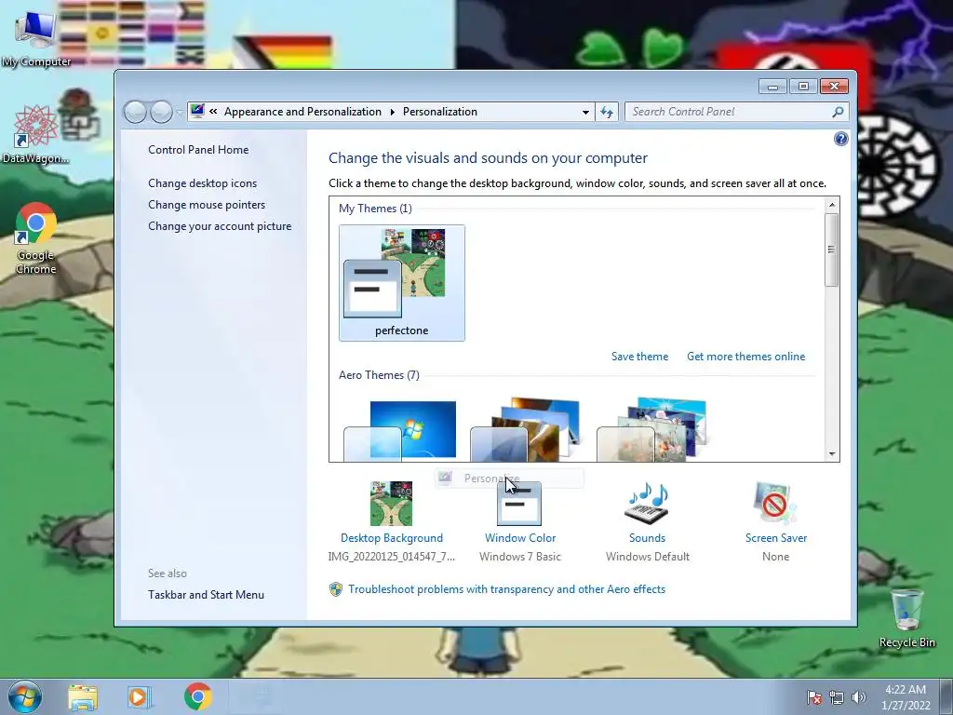This screenshot has width=953, height=715.
Task: Expand the recent pages dropdown arrow
Action: pyautogui.click(x=179, y=113)
